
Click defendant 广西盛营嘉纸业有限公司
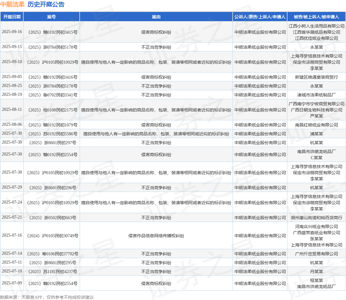[x=317, y=232]
